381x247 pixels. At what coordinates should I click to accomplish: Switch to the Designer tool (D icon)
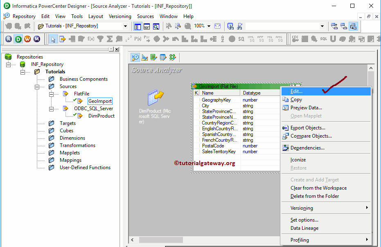(x=18, y=39)
